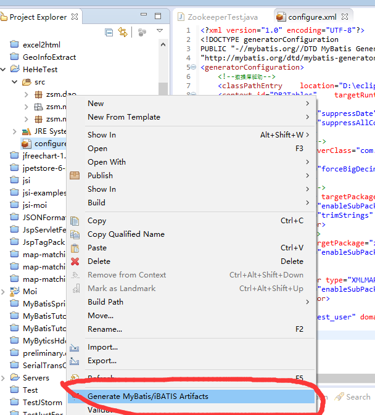Image resolution: width=375 pixels, height=415 pixels.
Task: Toggle Link with Editor icon
Action: click(x=123, y=32)
